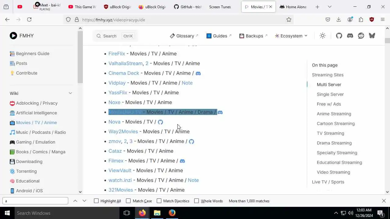Find next match with down arrow
The height and width of the screenshot is (219, 390).
[84, 201]
